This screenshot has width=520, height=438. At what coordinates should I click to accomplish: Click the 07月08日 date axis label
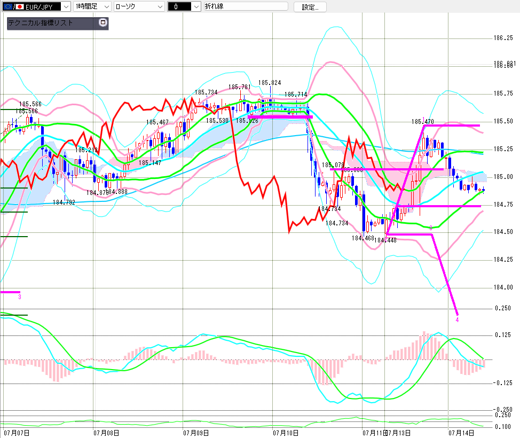point(106,433)
